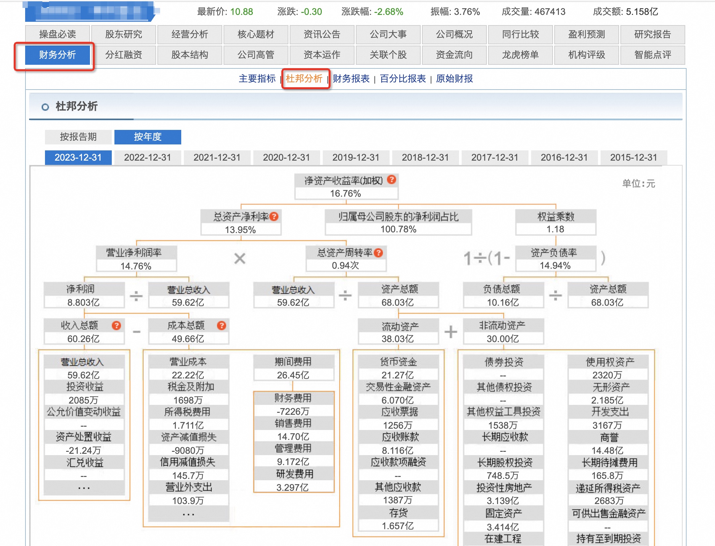
Task: Click 固定资产 value 3.414亿
Action: pos(503,527)
